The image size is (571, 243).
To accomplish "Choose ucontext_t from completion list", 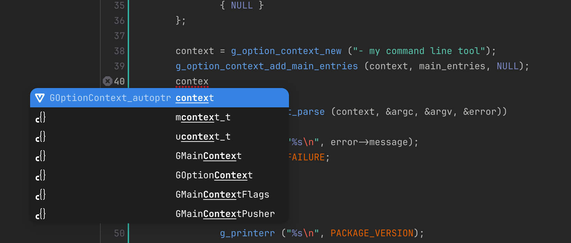I will click(x=160, y=137).
